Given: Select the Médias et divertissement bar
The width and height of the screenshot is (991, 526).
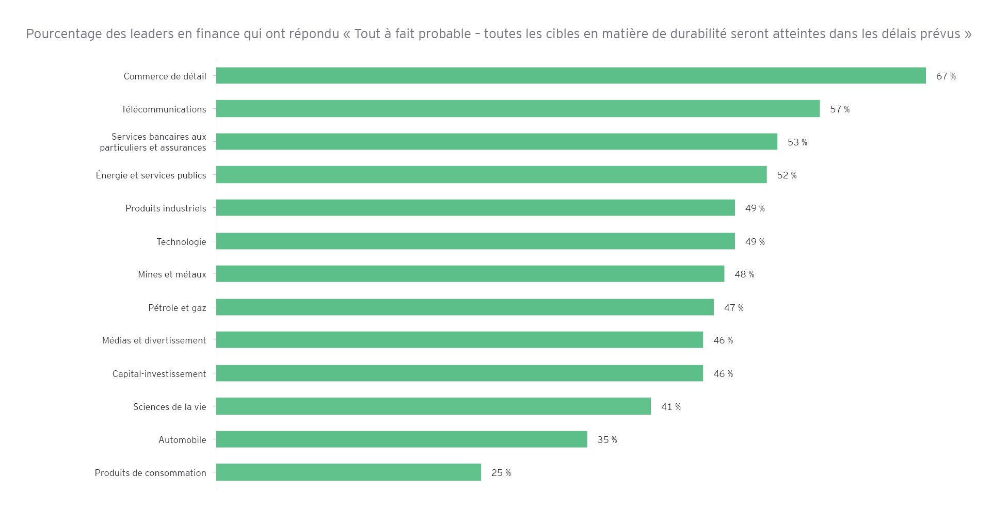Looking at the screenshot, I should tap(459, 340).
